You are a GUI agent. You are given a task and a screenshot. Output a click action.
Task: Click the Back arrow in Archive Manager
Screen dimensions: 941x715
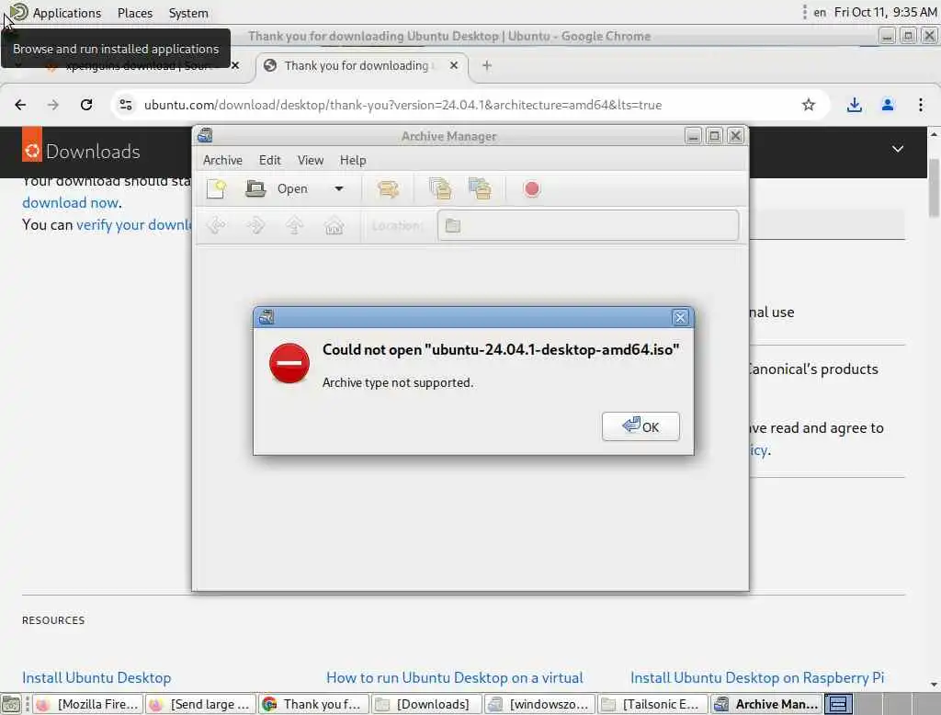coord(216,226)
